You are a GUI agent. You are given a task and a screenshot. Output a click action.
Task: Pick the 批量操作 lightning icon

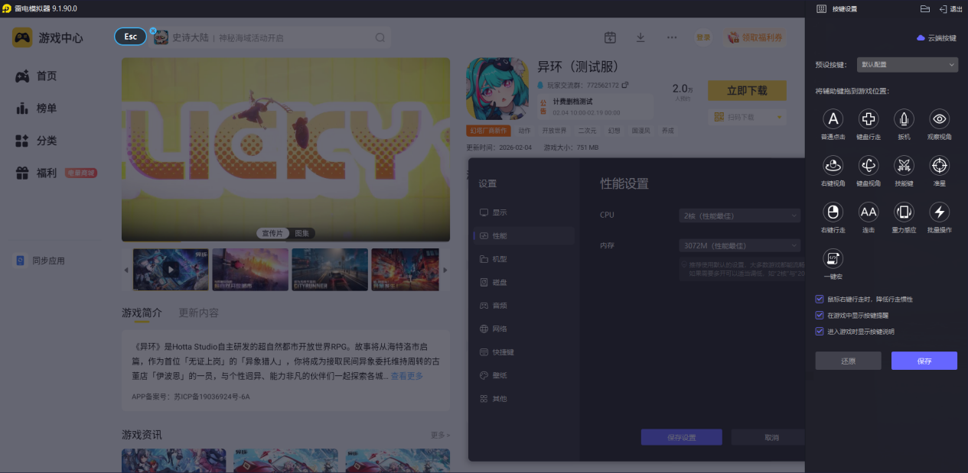point(940,212)
